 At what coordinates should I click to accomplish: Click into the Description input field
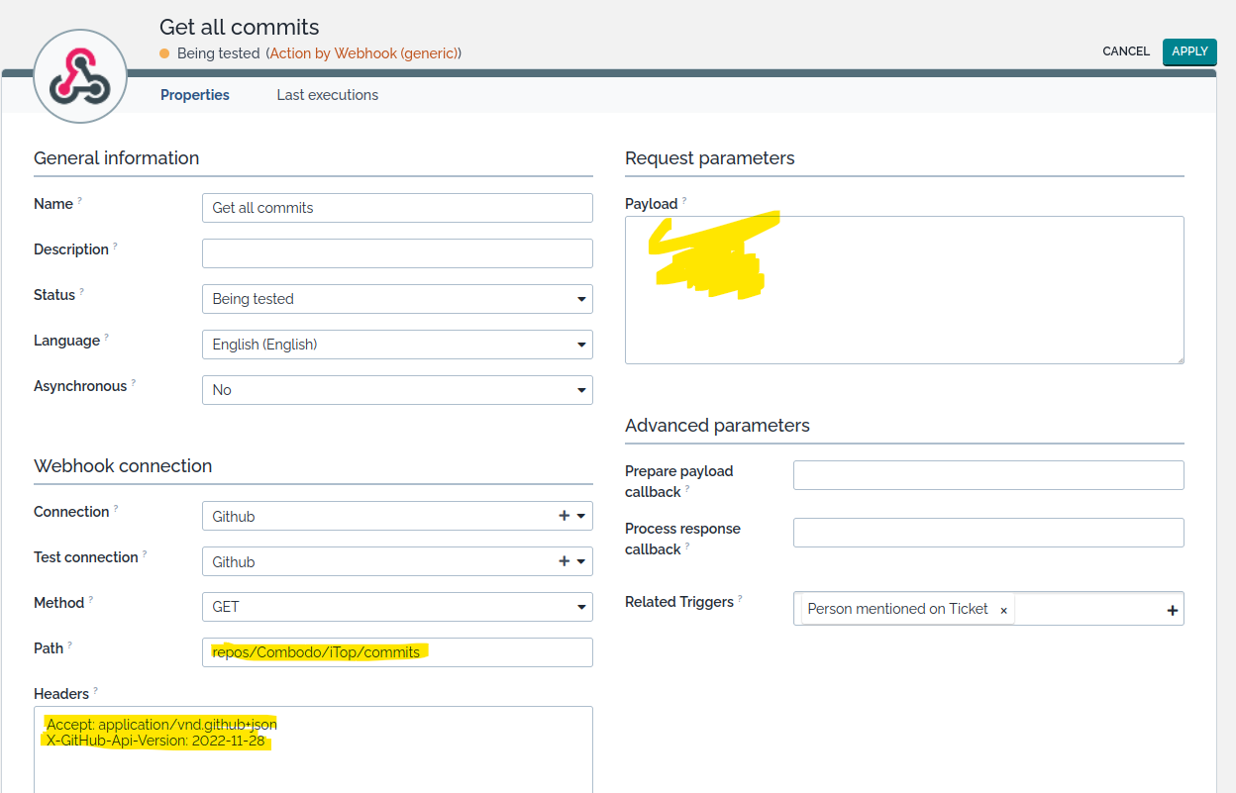point(397,253)
